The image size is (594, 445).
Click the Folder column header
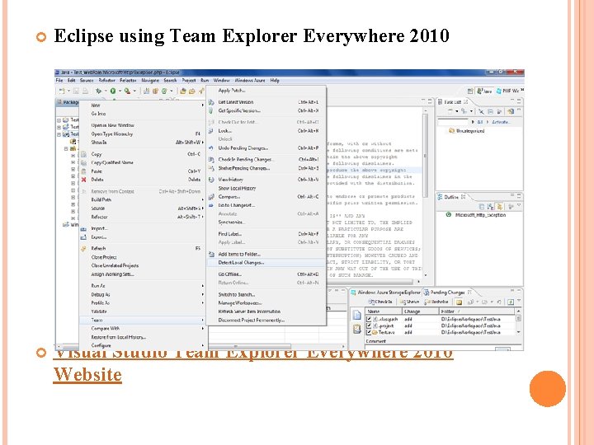click(x=477, y=311)
